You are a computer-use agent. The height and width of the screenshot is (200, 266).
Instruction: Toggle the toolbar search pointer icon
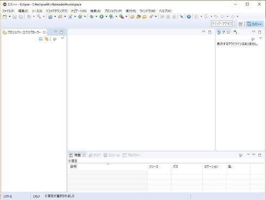pyautogui.click(x=182, y=17)
